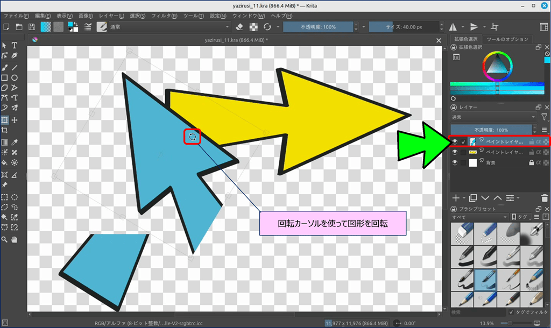Click the タグ button in brush presets
551x328 pixels.
click(x=521, y=217)
